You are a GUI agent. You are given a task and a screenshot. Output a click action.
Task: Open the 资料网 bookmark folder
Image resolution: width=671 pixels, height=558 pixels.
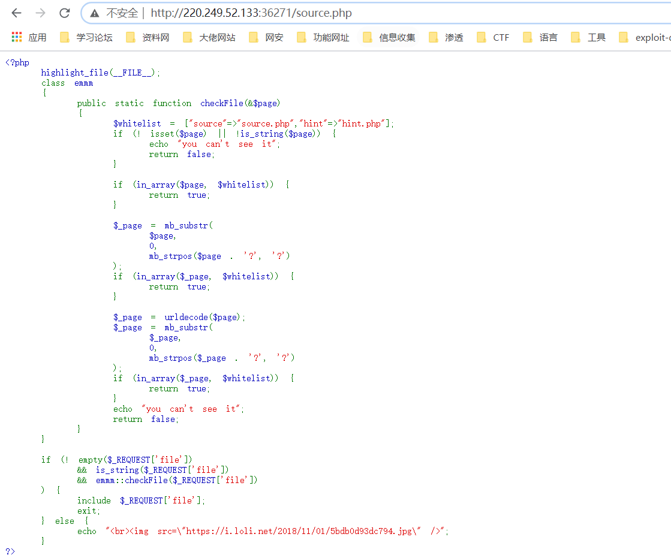pos(148,38)
